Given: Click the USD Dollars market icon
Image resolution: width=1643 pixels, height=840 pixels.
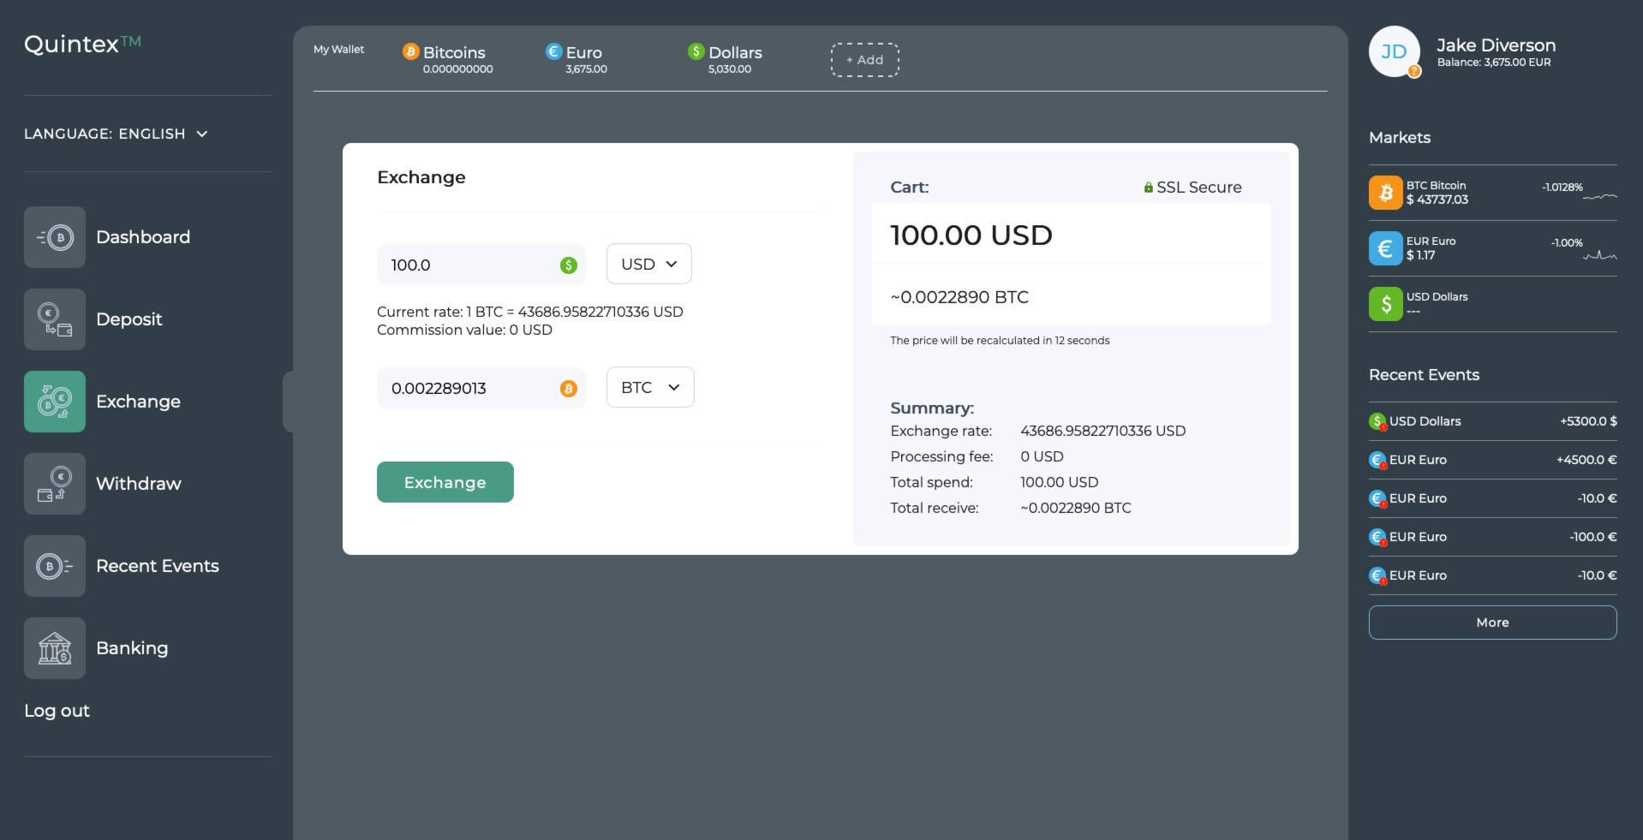Looking at the screenshot, I should [x=1385, y=304].
